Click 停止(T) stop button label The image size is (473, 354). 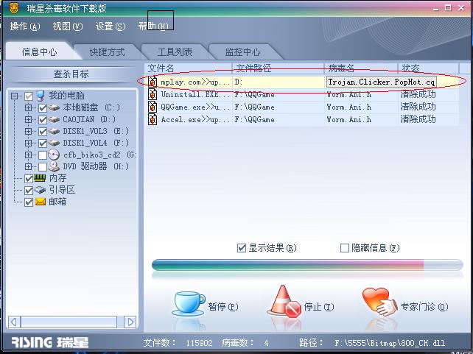[x=319, y=307]
